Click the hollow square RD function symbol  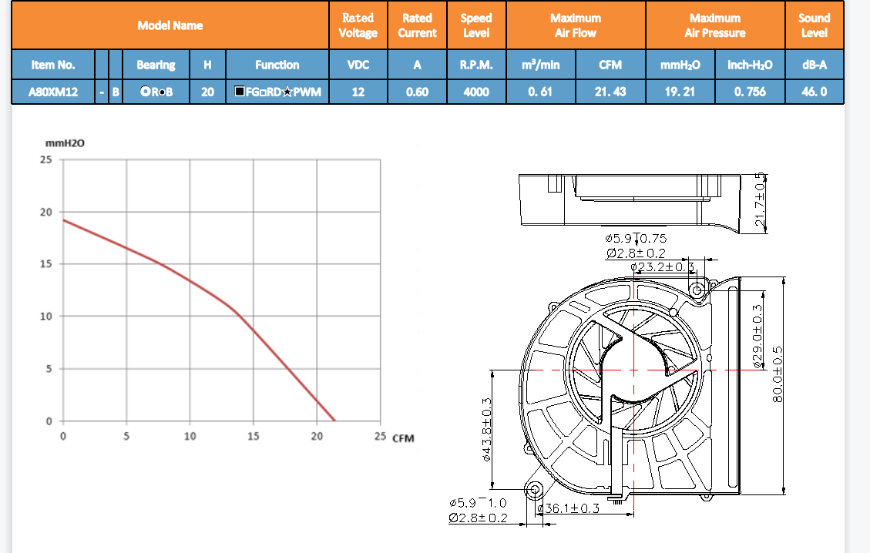[x=263, y=92]
